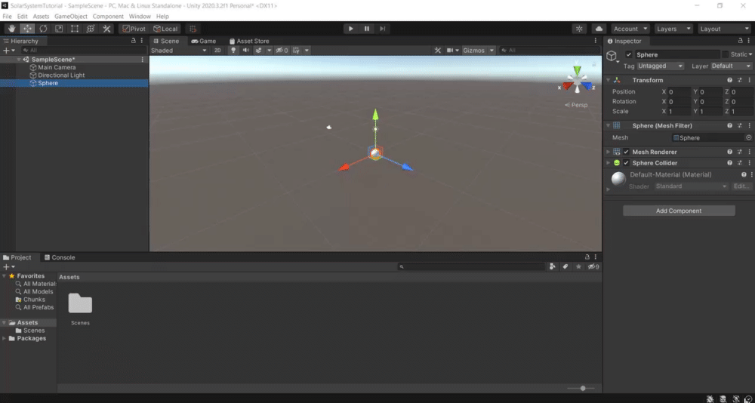Select the combined Transform tool

[91, 29]
